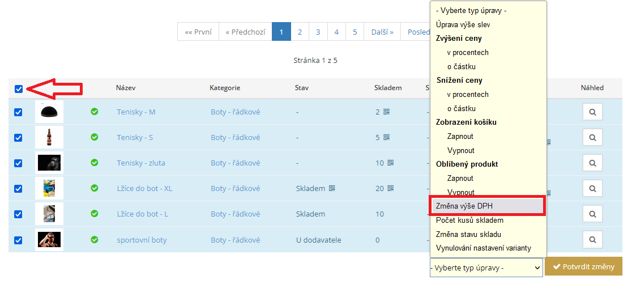Click the magnifier preview icon for Tenisky - M
Screen dimensions: 632x284
click(592, 112)
